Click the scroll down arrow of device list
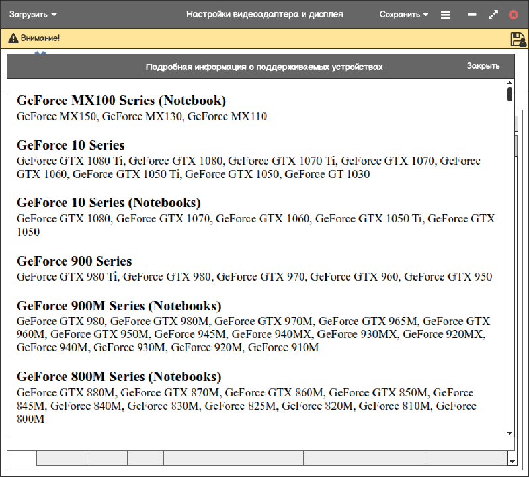This screenshot has height=477, width=529. click(x=510, y=433)
